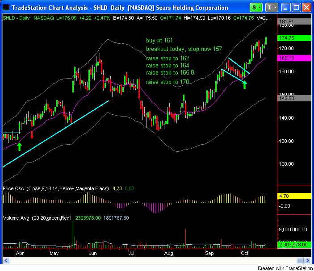314x271 pixels.
Task: Click the red down arrow marker in April
Action: point(32,135)
